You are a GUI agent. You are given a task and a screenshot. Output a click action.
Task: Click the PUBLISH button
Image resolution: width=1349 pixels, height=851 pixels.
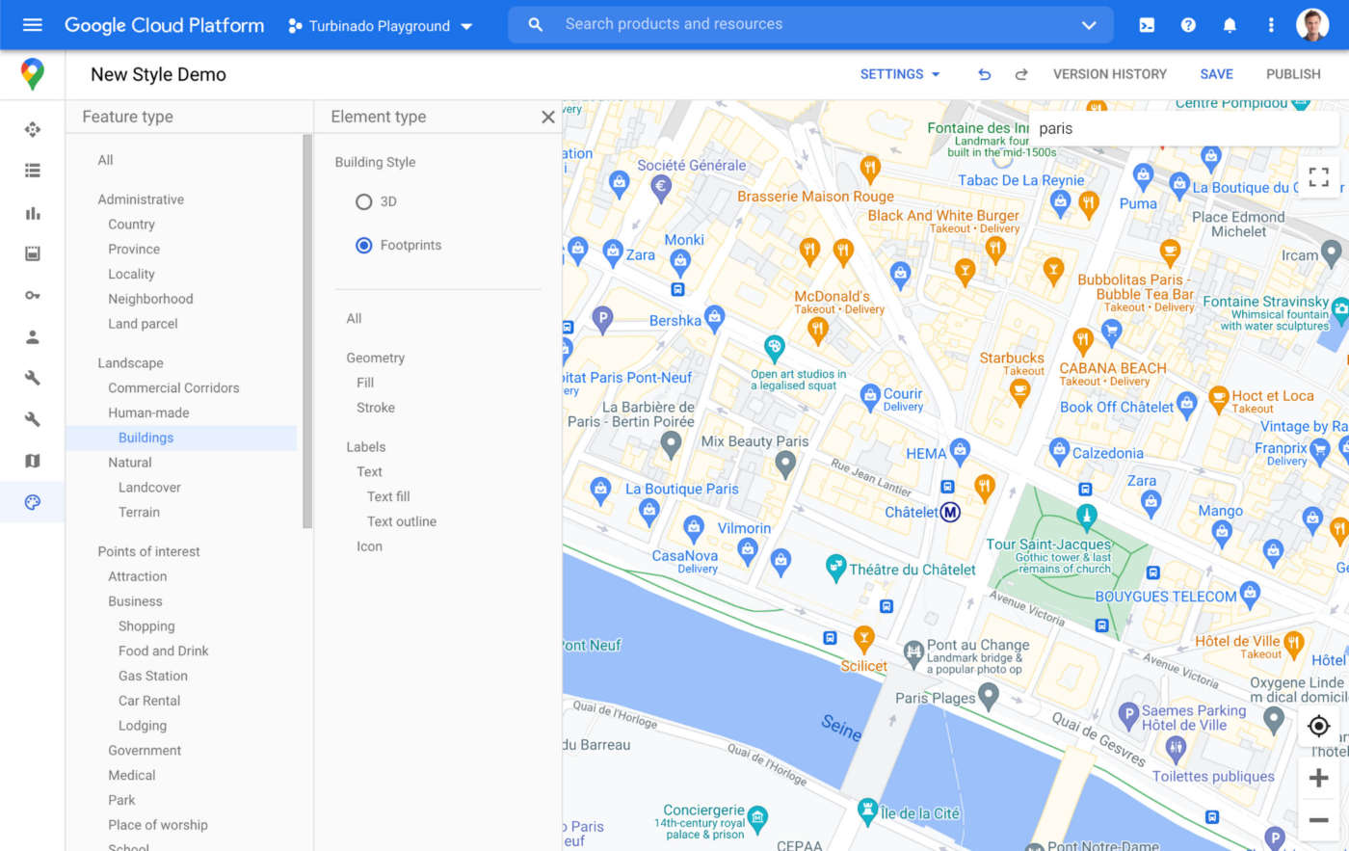pos(1293,74)
